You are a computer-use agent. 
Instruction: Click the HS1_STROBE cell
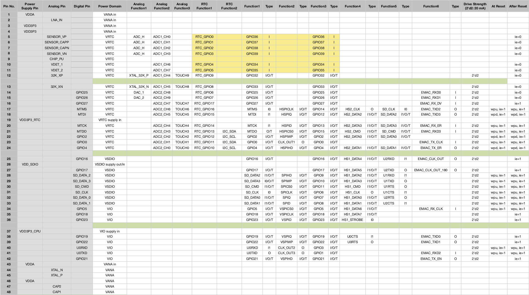(x=352, y=220)
